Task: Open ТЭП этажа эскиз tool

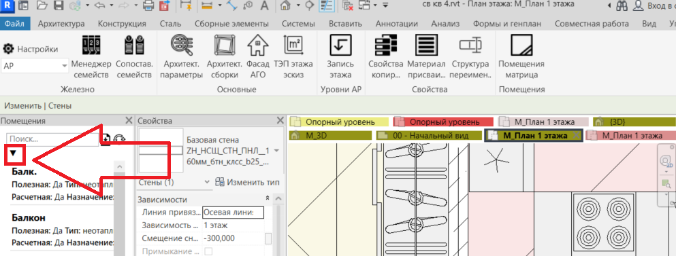Action: pyautogui.click(x=293, y=57)
